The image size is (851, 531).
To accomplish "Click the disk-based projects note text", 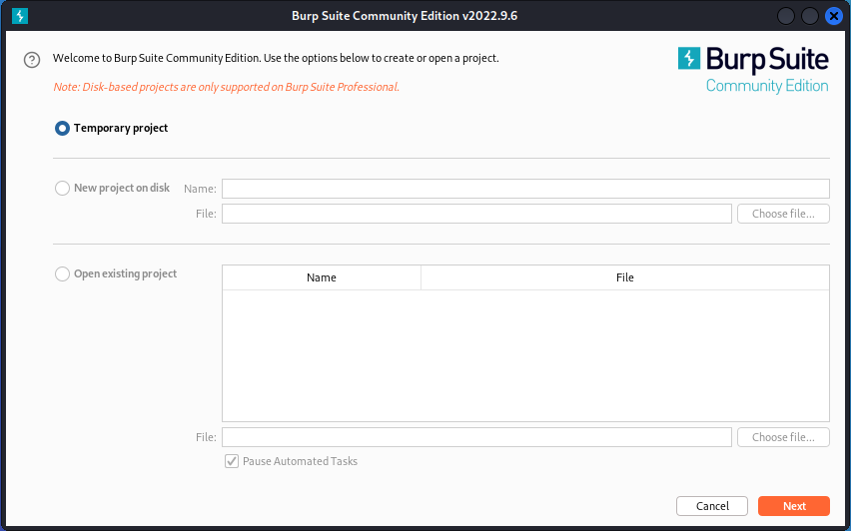I will coord(227,87).
